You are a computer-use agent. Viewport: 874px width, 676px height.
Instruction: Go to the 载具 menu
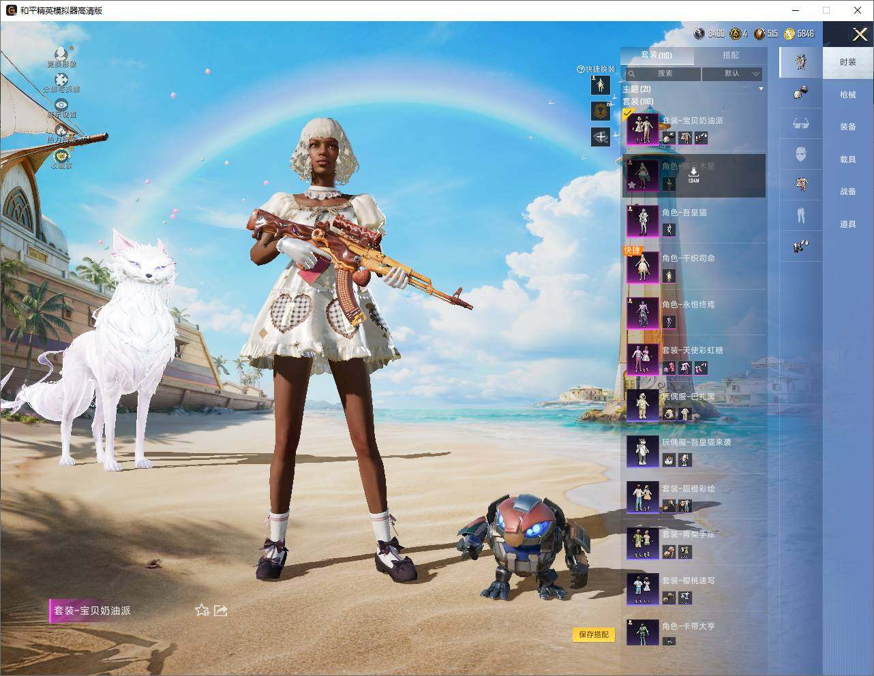pyautogui.click(x=848, y=159)
